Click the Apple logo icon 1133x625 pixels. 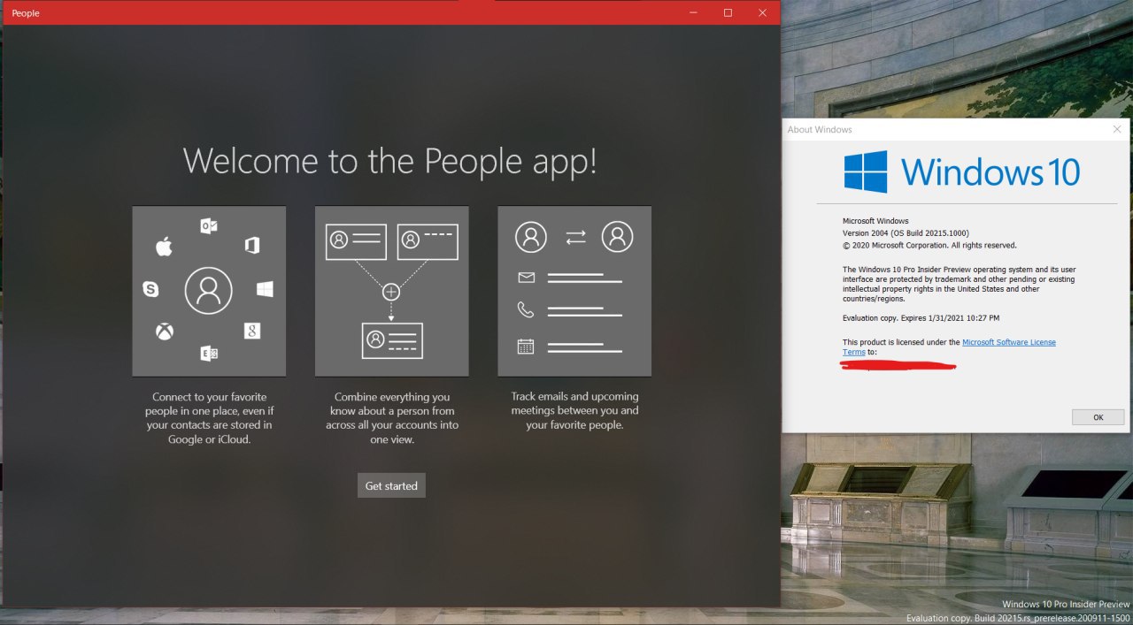(x=164, y=247)
